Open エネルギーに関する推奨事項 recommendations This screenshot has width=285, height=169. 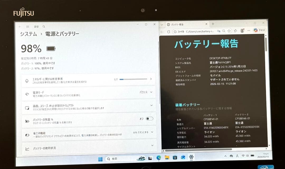point(88,80)
